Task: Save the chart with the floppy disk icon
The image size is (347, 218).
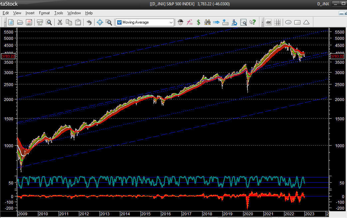Action: pos(29,22)
